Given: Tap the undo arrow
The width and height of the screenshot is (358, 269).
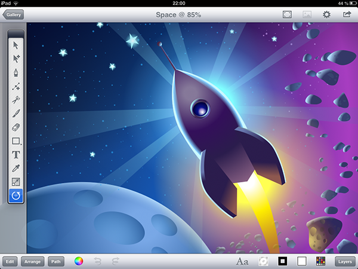Looking at the screenshot, I should [97, 261].
